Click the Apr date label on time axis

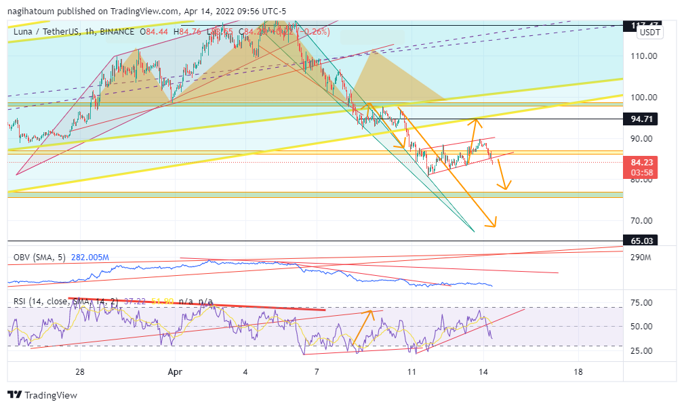tap(175, 372)
